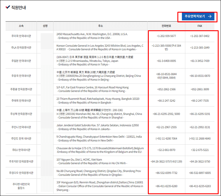
Task: Select the 주홍콩 한국총영사관 row label
Action: pos(21,89)
